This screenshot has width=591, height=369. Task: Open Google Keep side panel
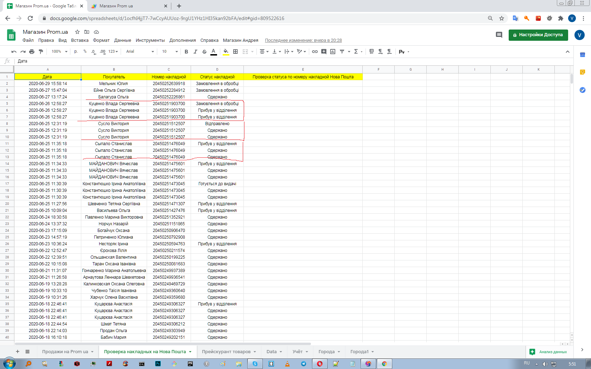pos(583,72)
